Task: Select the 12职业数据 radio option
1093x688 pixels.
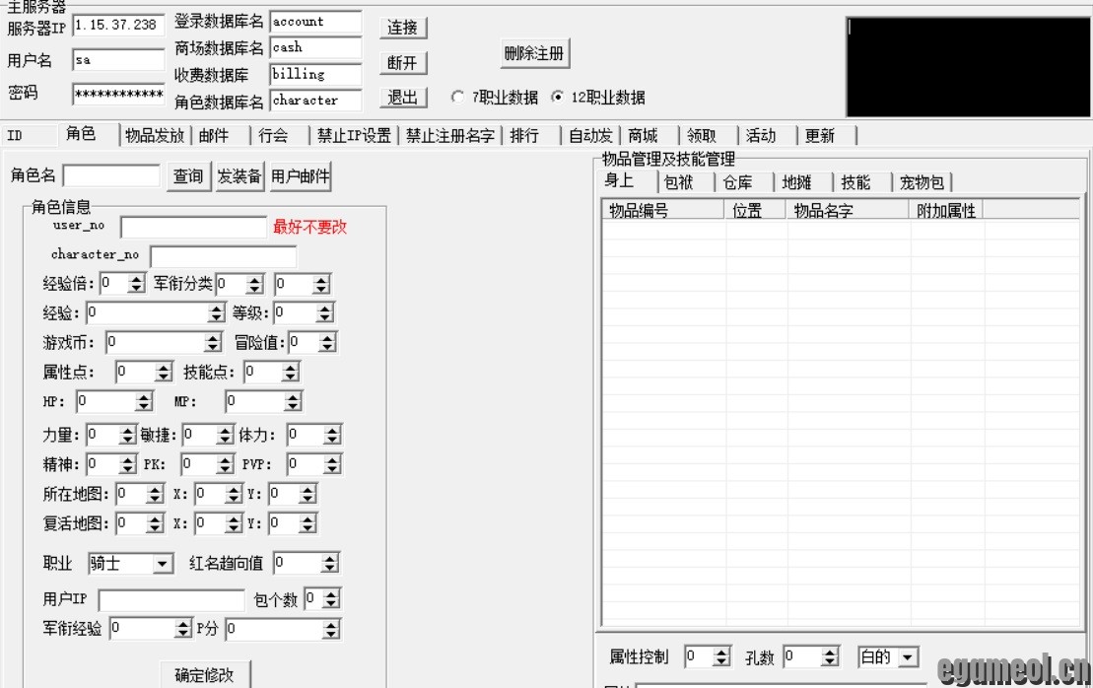Action: (558, 98)
